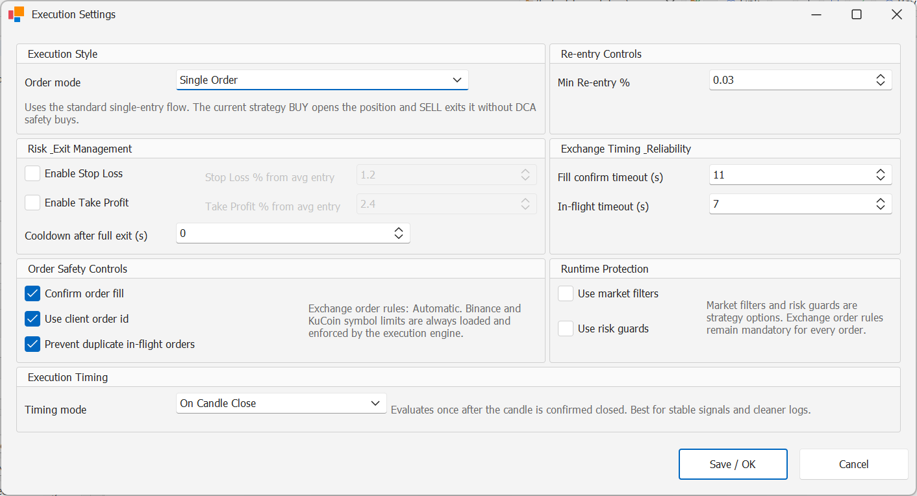Click the Cooldown after full exit stepper
The height and width of the screenshot is (496, 917).
(x=399, y=233)
